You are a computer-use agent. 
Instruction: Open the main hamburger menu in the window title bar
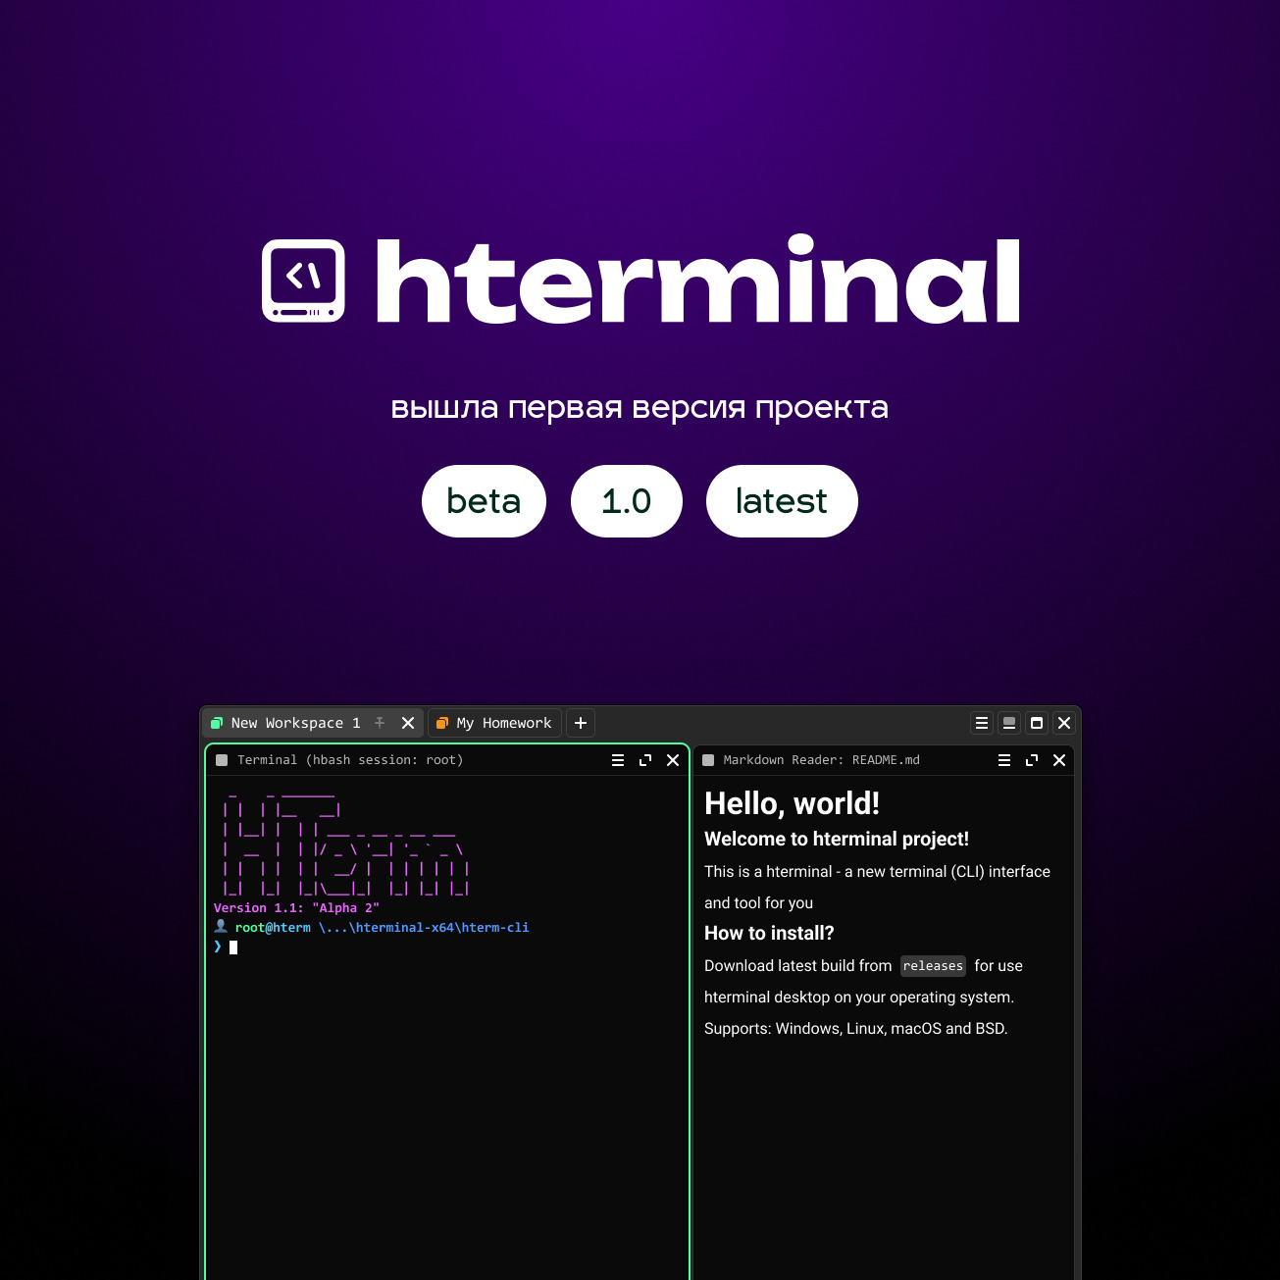(982, 723)
